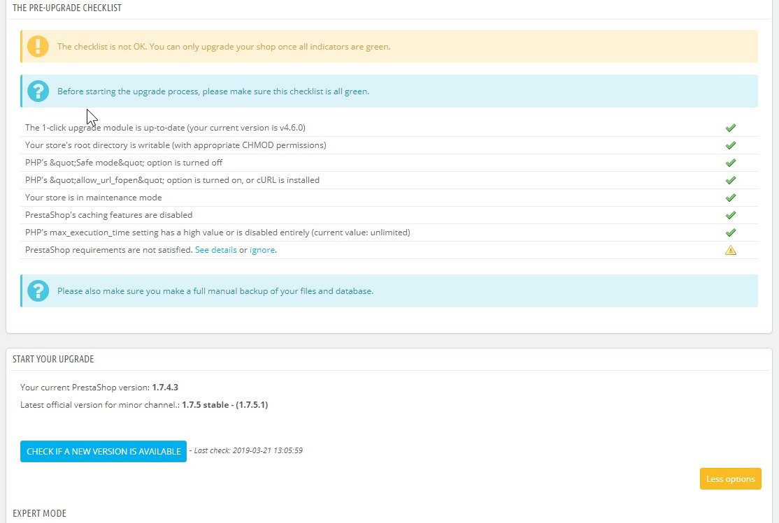Click green check for Safe mode row
Image resolution: width=779 pixels, height=523 pixels.
point(730,163)
